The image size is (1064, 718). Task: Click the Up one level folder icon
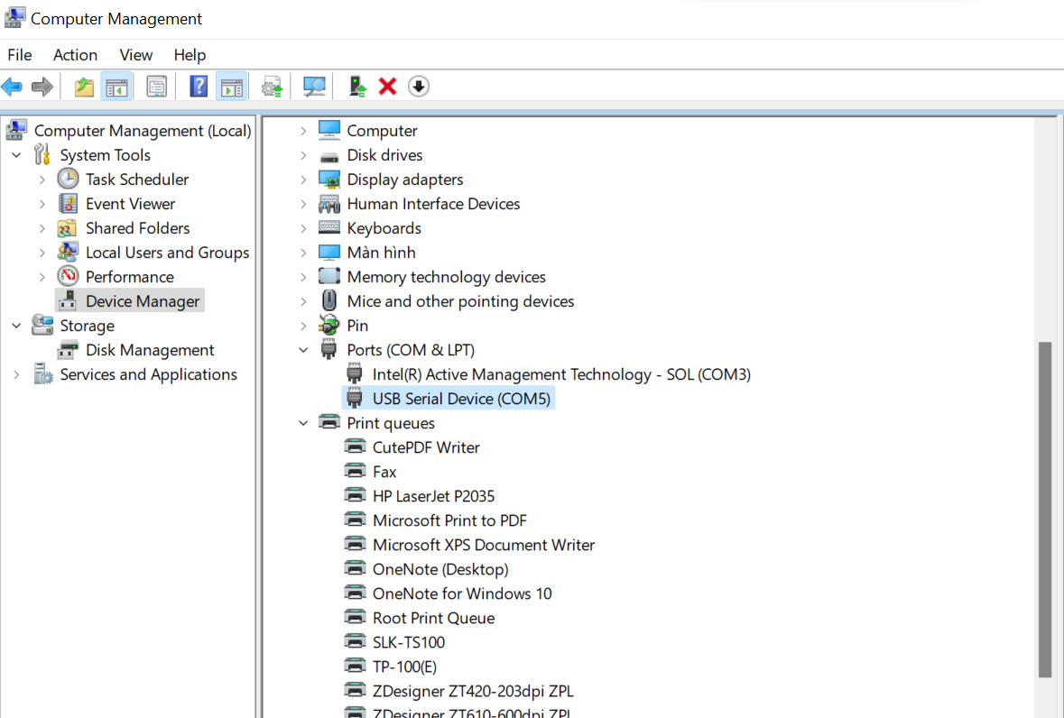84,87
